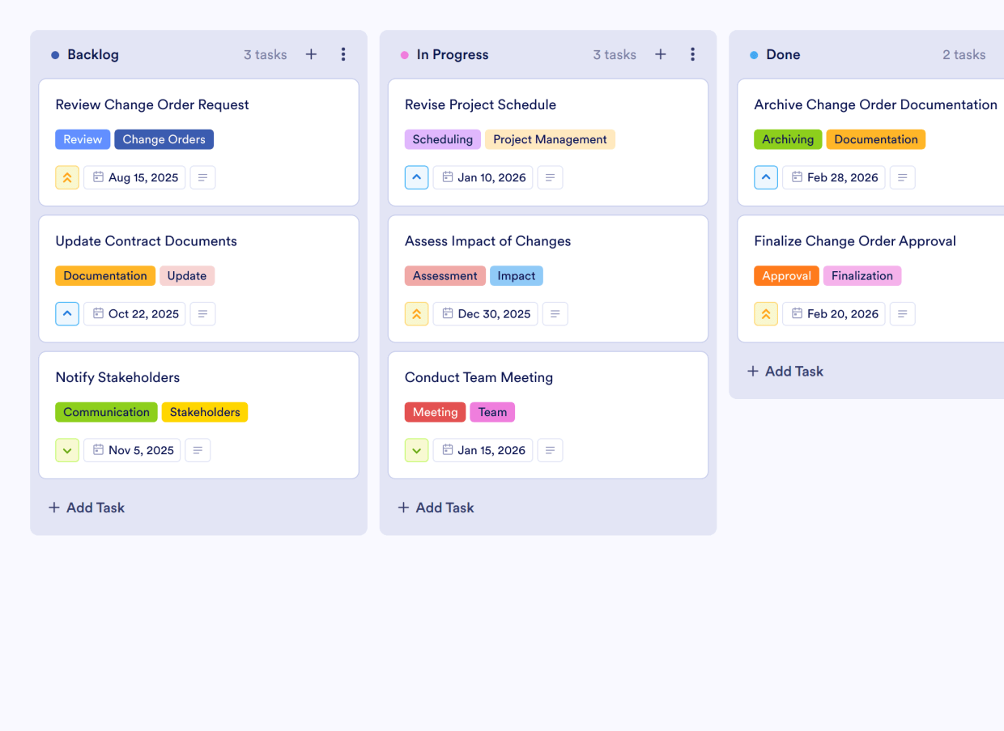The width and height of the screenshot is (1004, 731).
Task: Open the kebab menu of the Backlog column
Action: pyautogui.click(x=343, y=54)
